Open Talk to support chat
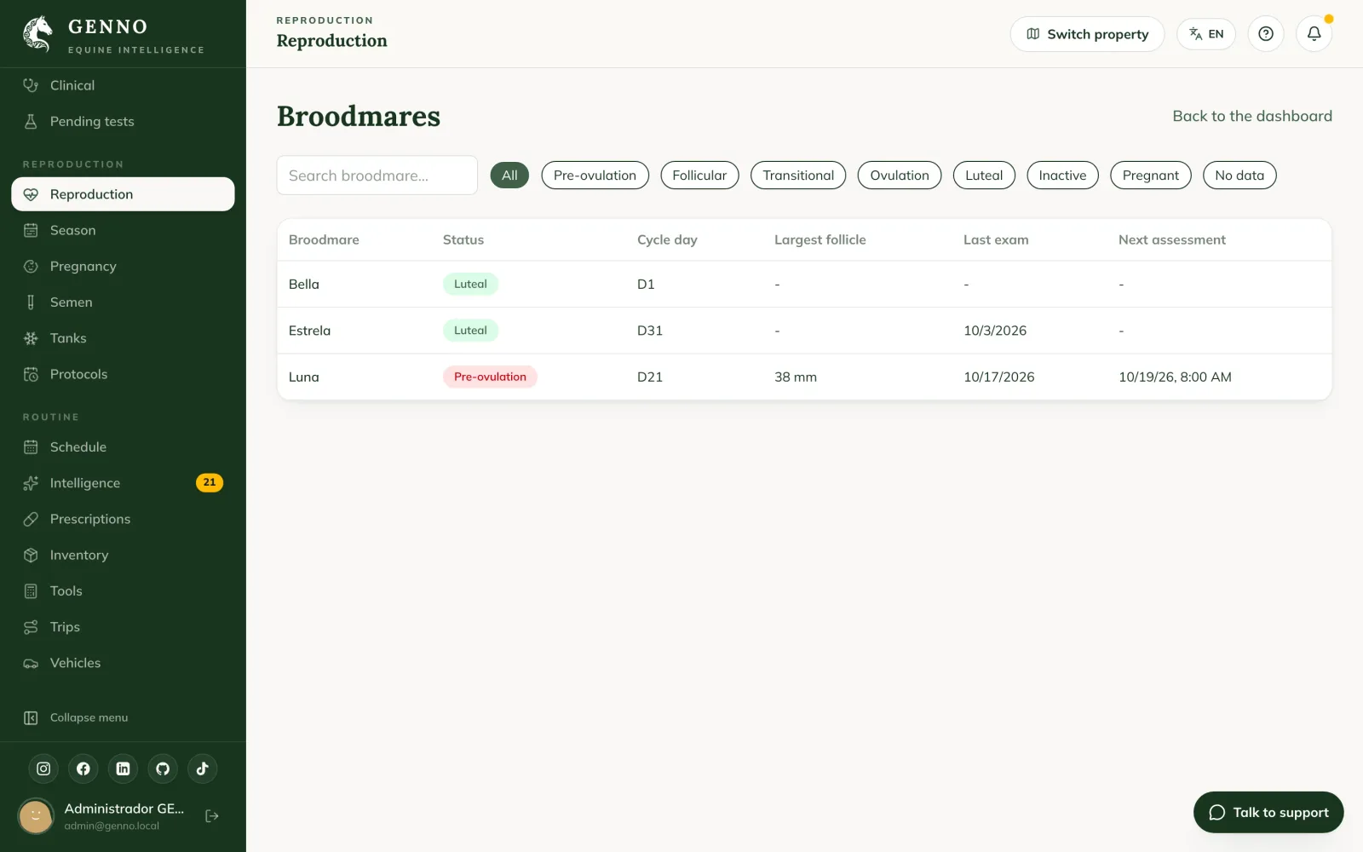The height and width of the screenshot is (852, 1363). 1268,813
